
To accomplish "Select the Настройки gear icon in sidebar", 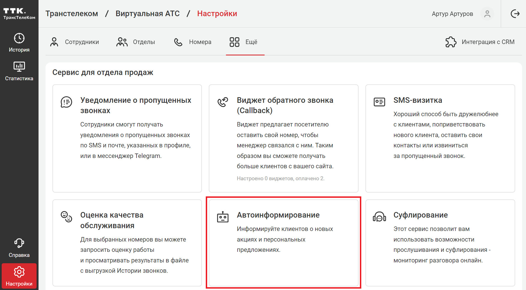I will 19,272.
